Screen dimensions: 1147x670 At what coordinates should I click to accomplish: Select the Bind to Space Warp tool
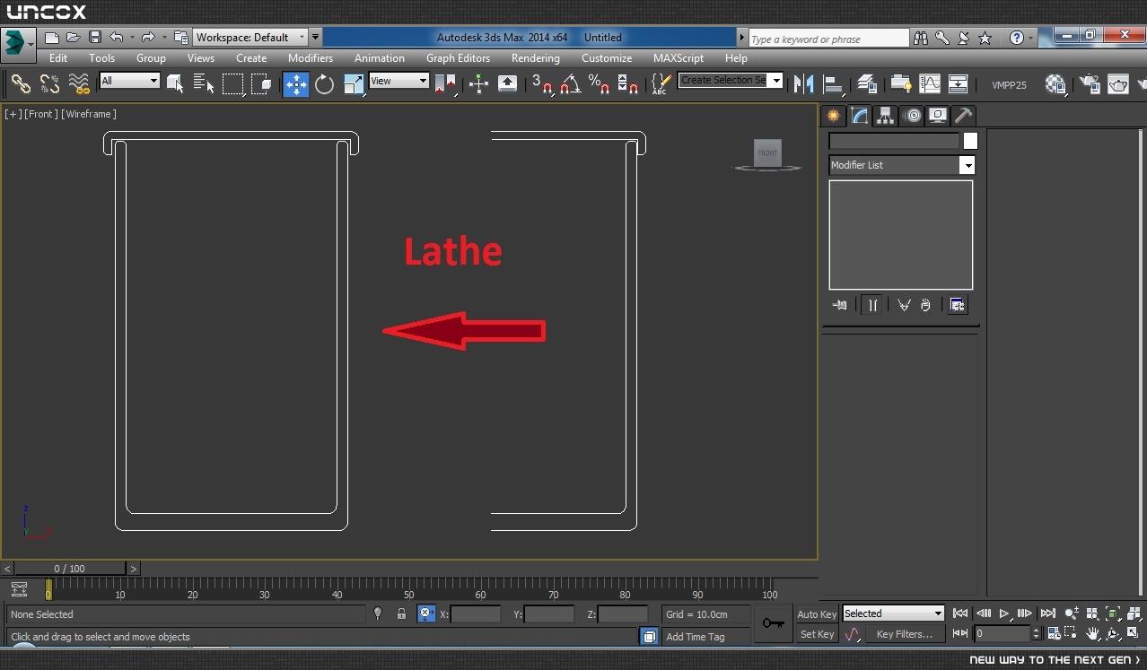click(x=80, y=84)
